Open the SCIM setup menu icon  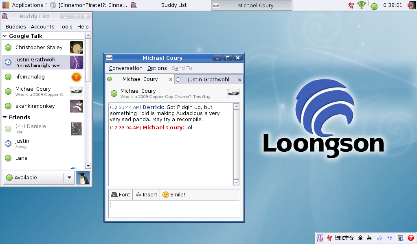point(400,238)
